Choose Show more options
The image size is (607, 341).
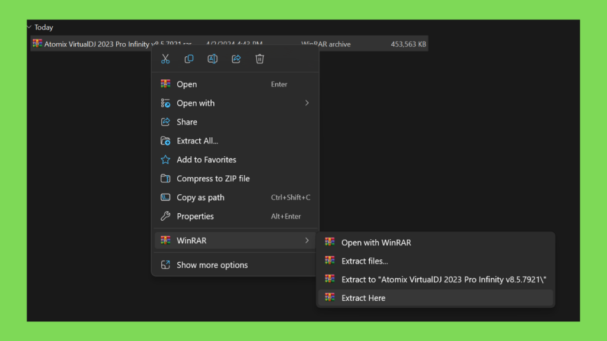pyautogui.click(x=235, y=265)
